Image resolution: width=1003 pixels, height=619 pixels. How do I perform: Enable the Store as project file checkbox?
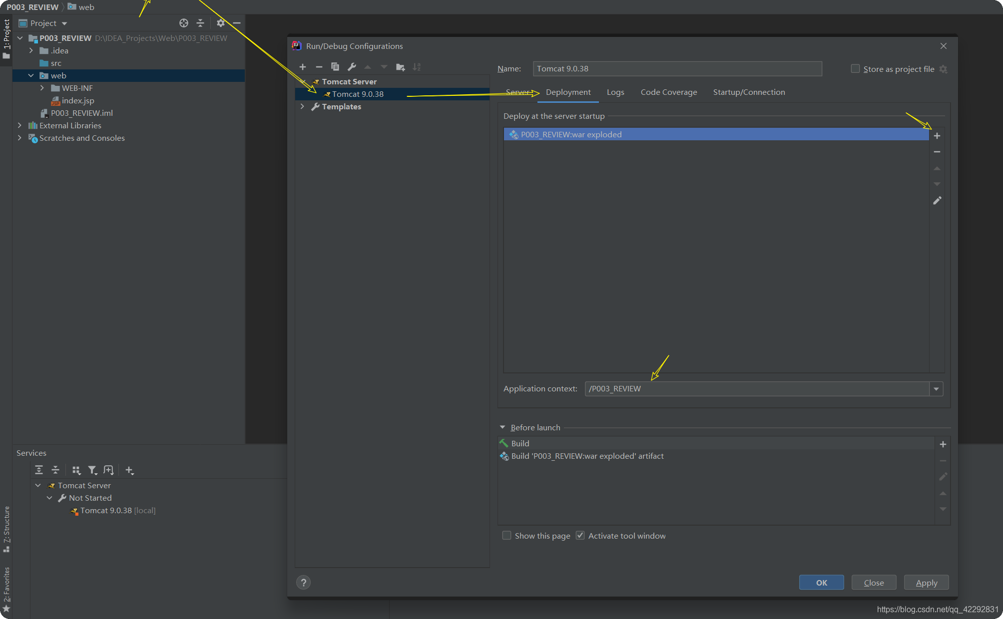click(x=855, y=69)
